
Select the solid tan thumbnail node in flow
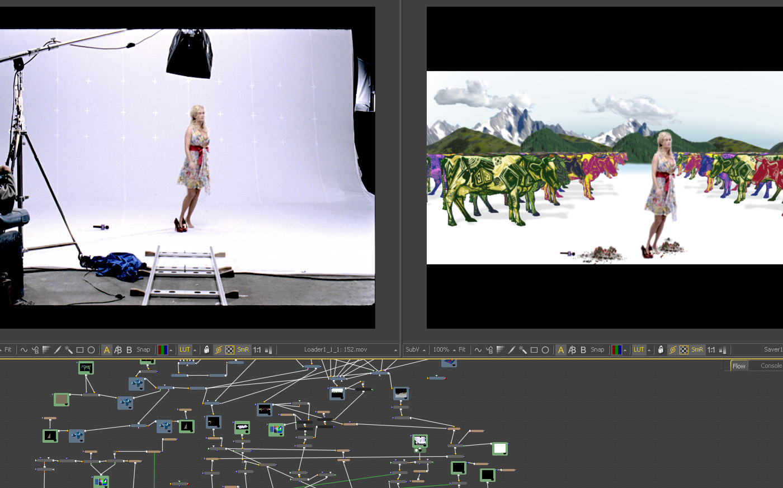click(x=62, y=400)
